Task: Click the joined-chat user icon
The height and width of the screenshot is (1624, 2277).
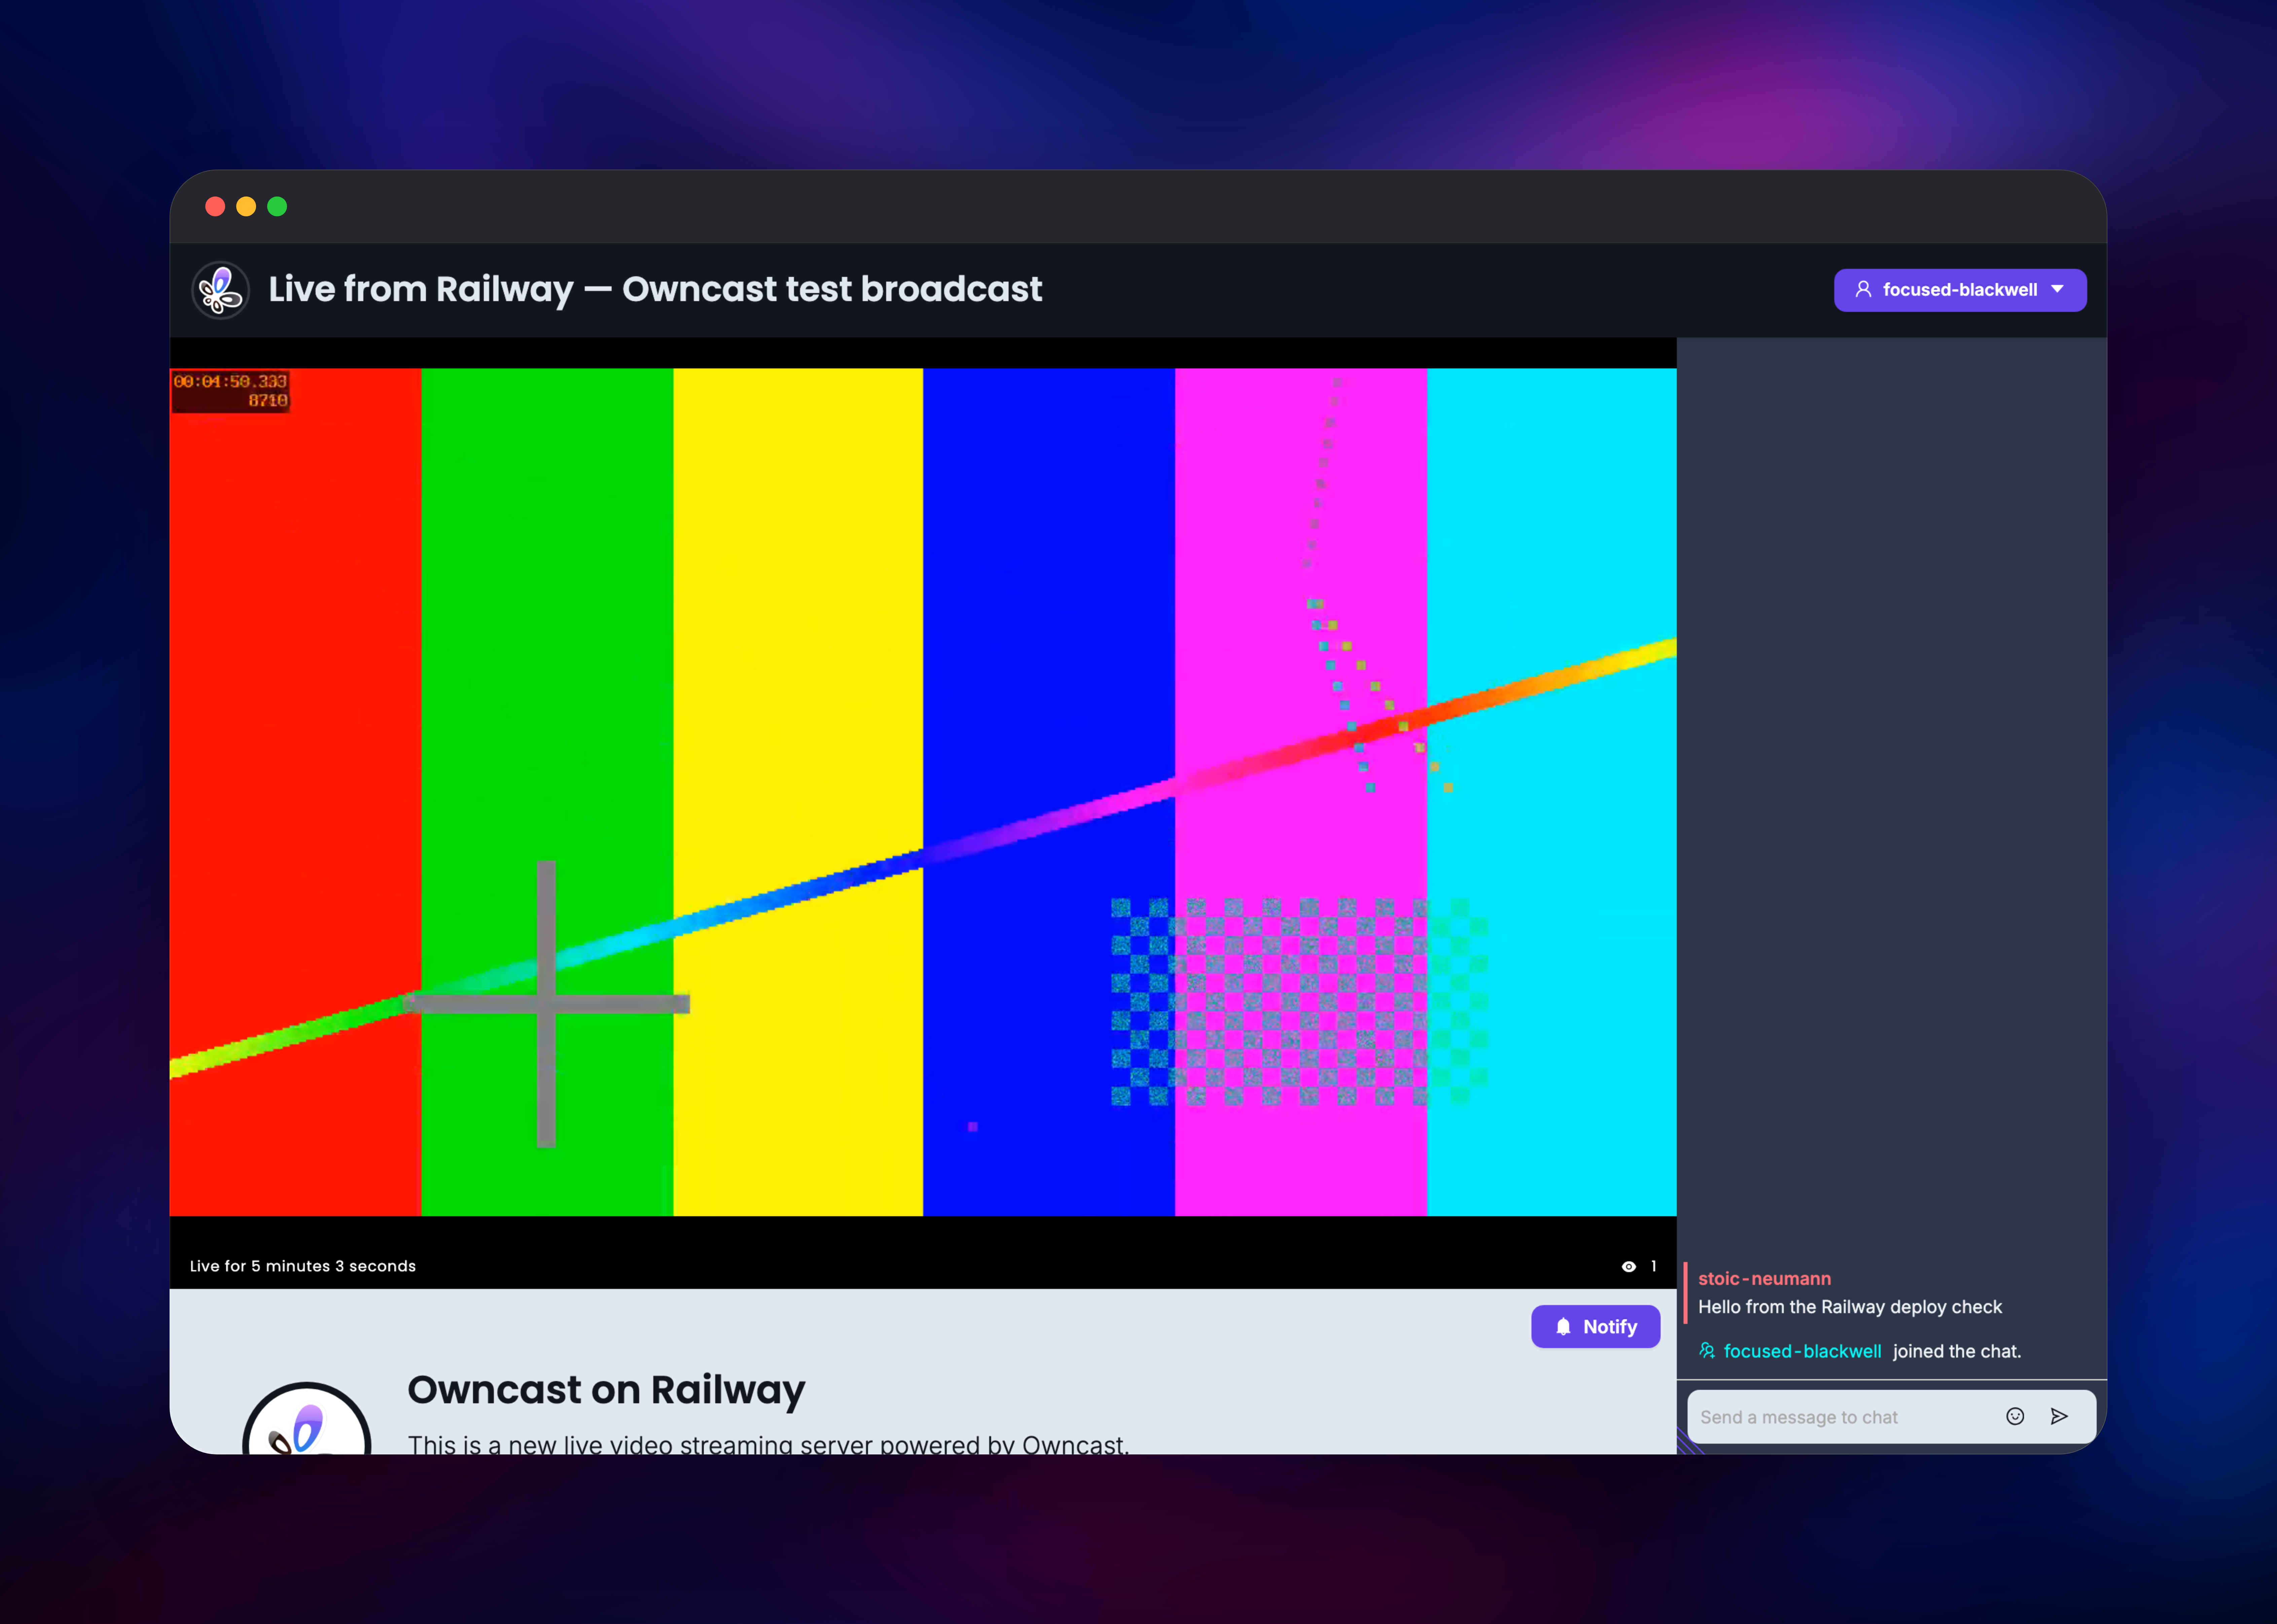Action: click(x=1707, y=1351)
